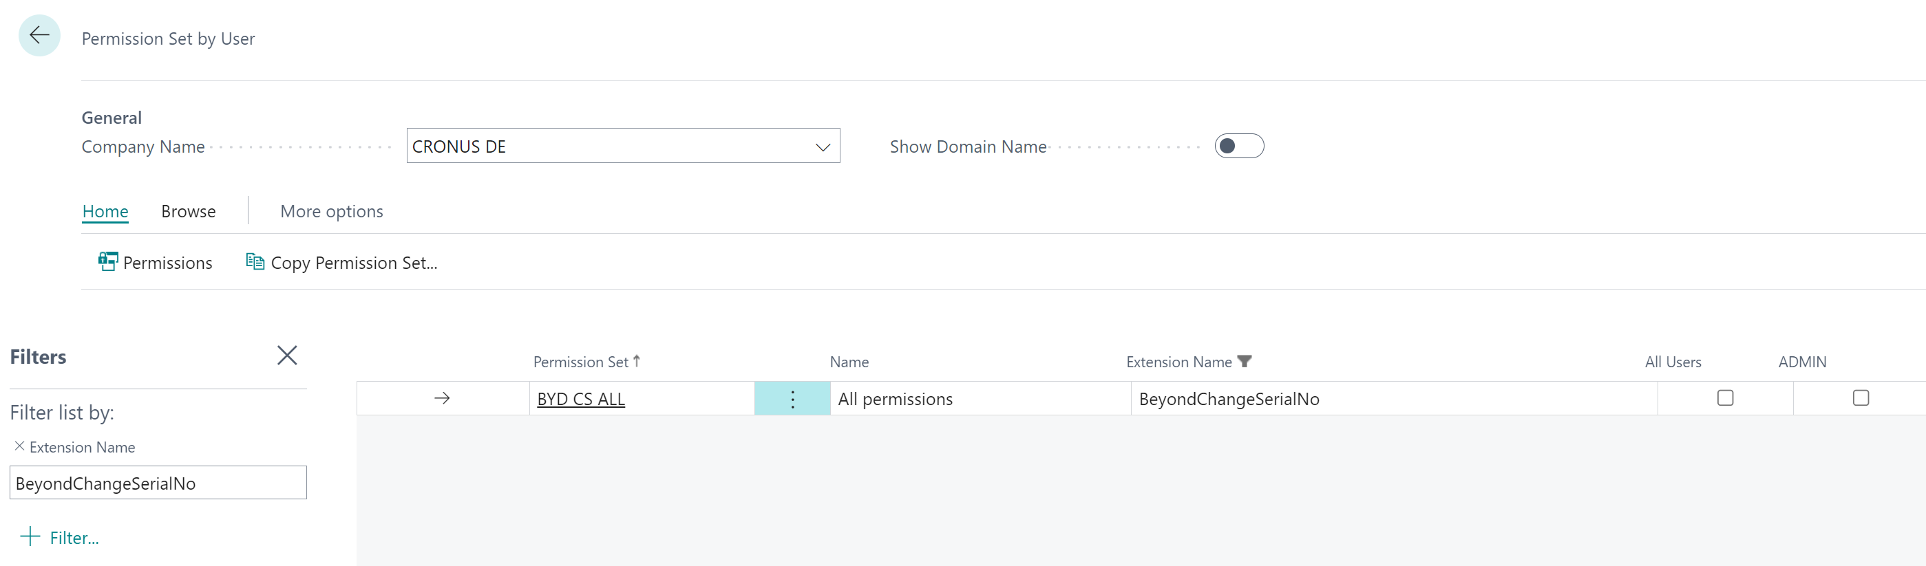Click the Permissions action icon
1926x566 pixels.
point(107,262)
